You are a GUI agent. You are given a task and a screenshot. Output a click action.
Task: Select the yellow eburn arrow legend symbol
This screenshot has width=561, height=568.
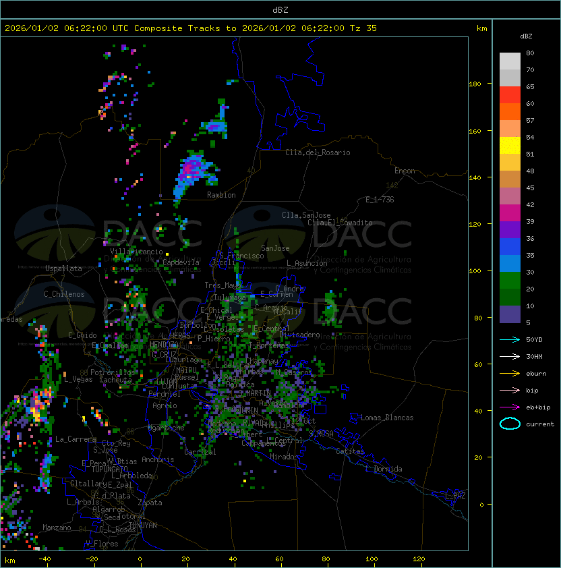point(510,374)
